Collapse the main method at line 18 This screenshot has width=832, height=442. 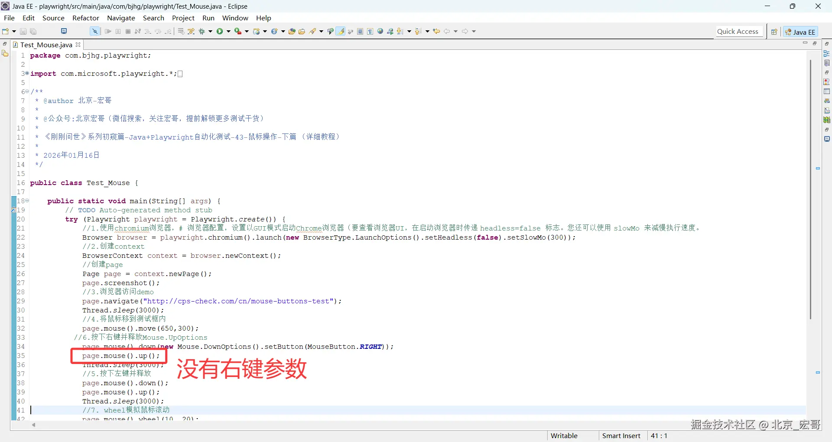27,201
